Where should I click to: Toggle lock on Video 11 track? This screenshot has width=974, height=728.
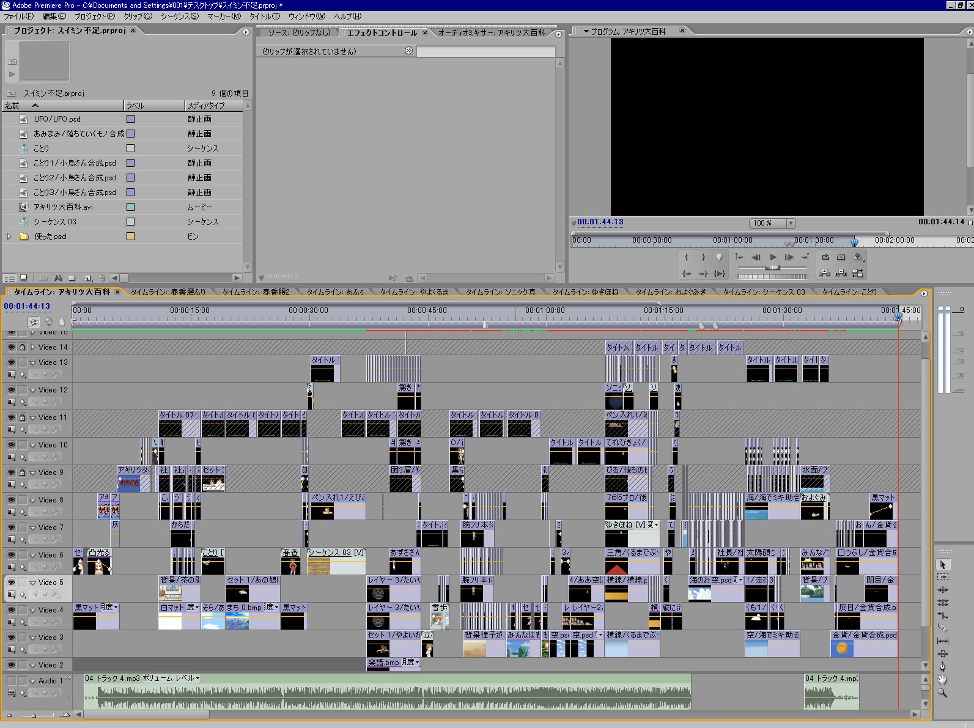(x=23, y=417)
